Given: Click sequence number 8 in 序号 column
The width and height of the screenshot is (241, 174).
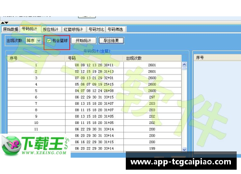Looking at the screenshot, I should click(x=36, y=110).
